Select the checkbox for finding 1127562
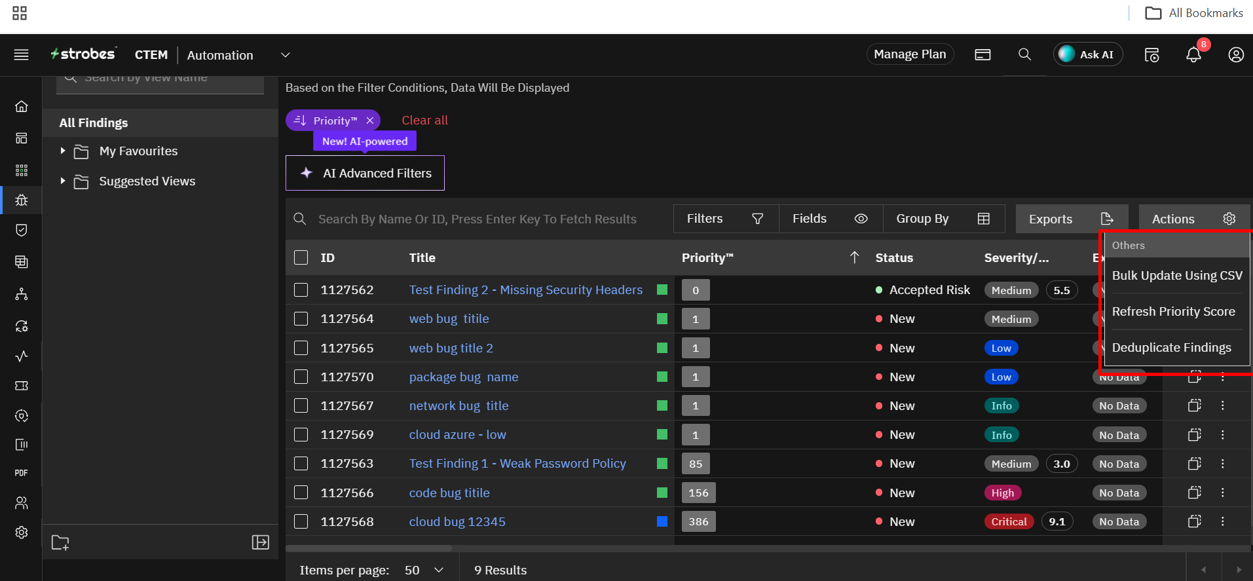 click(x=301, y=290)
